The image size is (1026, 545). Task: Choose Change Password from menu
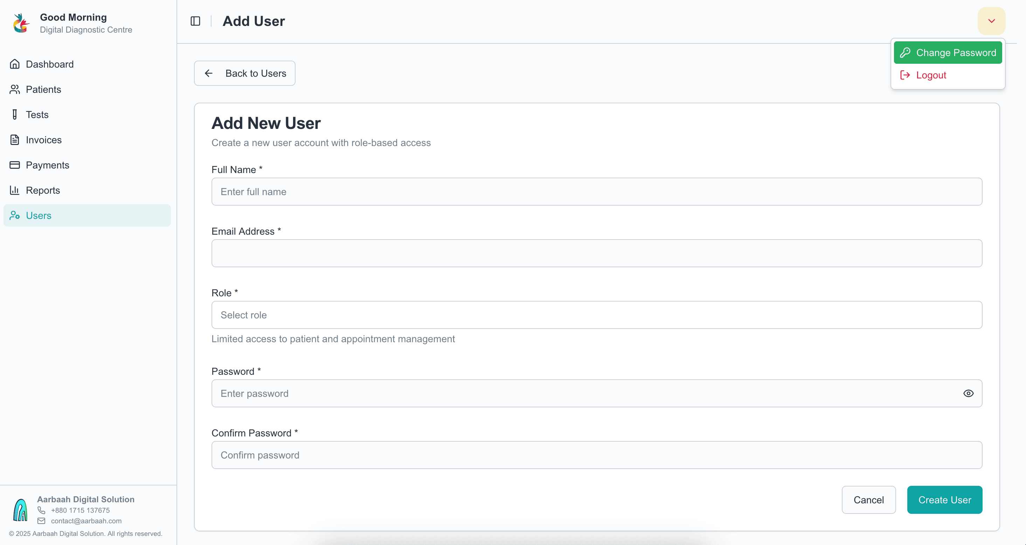[948, 53]
